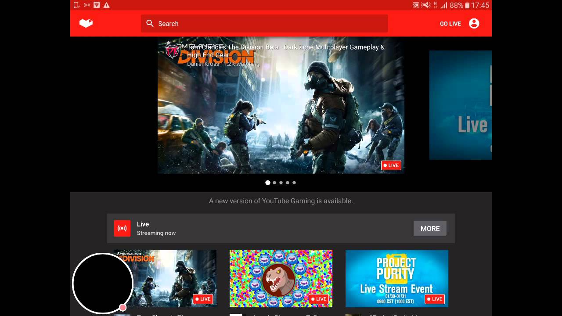Tap the warning triangle status bar icon
Image resolution: width=562 pixels, height=316 pixels.
[x=107, y=5]
